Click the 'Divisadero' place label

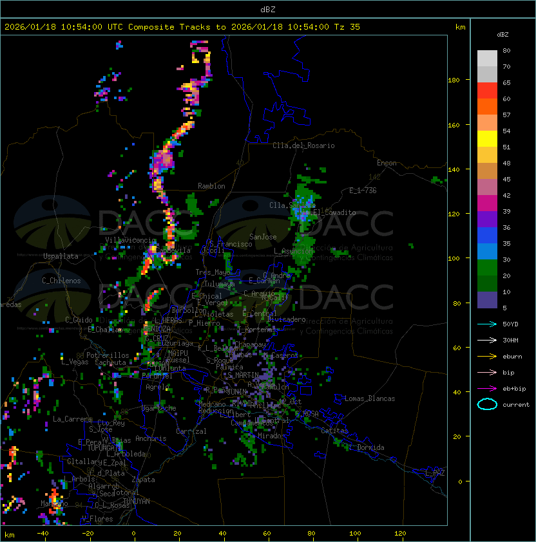(287, 319)
